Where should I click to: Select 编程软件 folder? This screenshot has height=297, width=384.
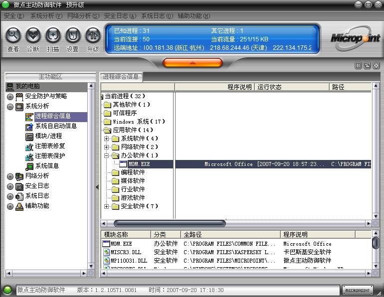(x=128, y=172)
